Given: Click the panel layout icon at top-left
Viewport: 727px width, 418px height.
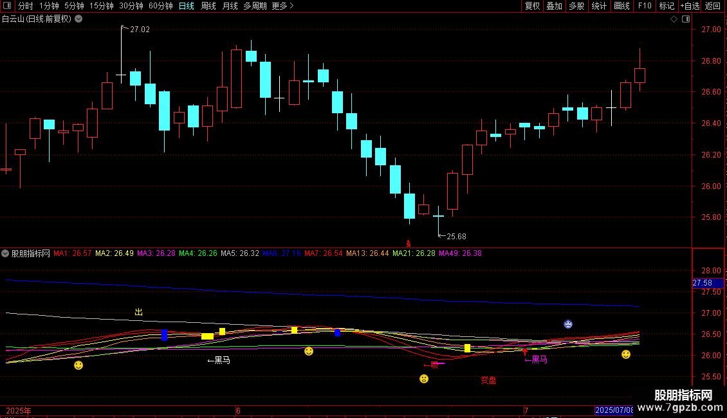Looking at the screenshot, I should 7,6.
